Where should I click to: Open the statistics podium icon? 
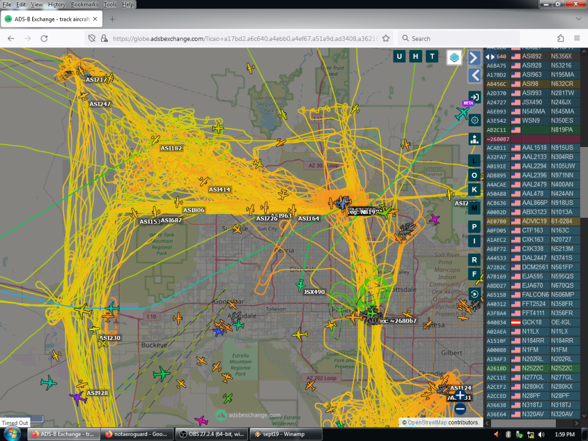[x=474, y=139]
